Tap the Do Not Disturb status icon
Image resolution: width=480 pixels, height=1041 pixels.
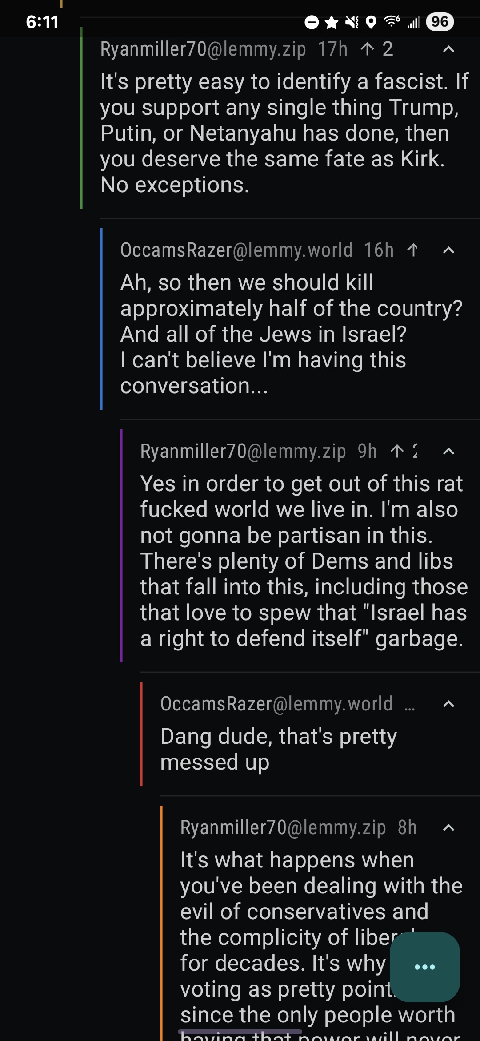pos(312,22)
